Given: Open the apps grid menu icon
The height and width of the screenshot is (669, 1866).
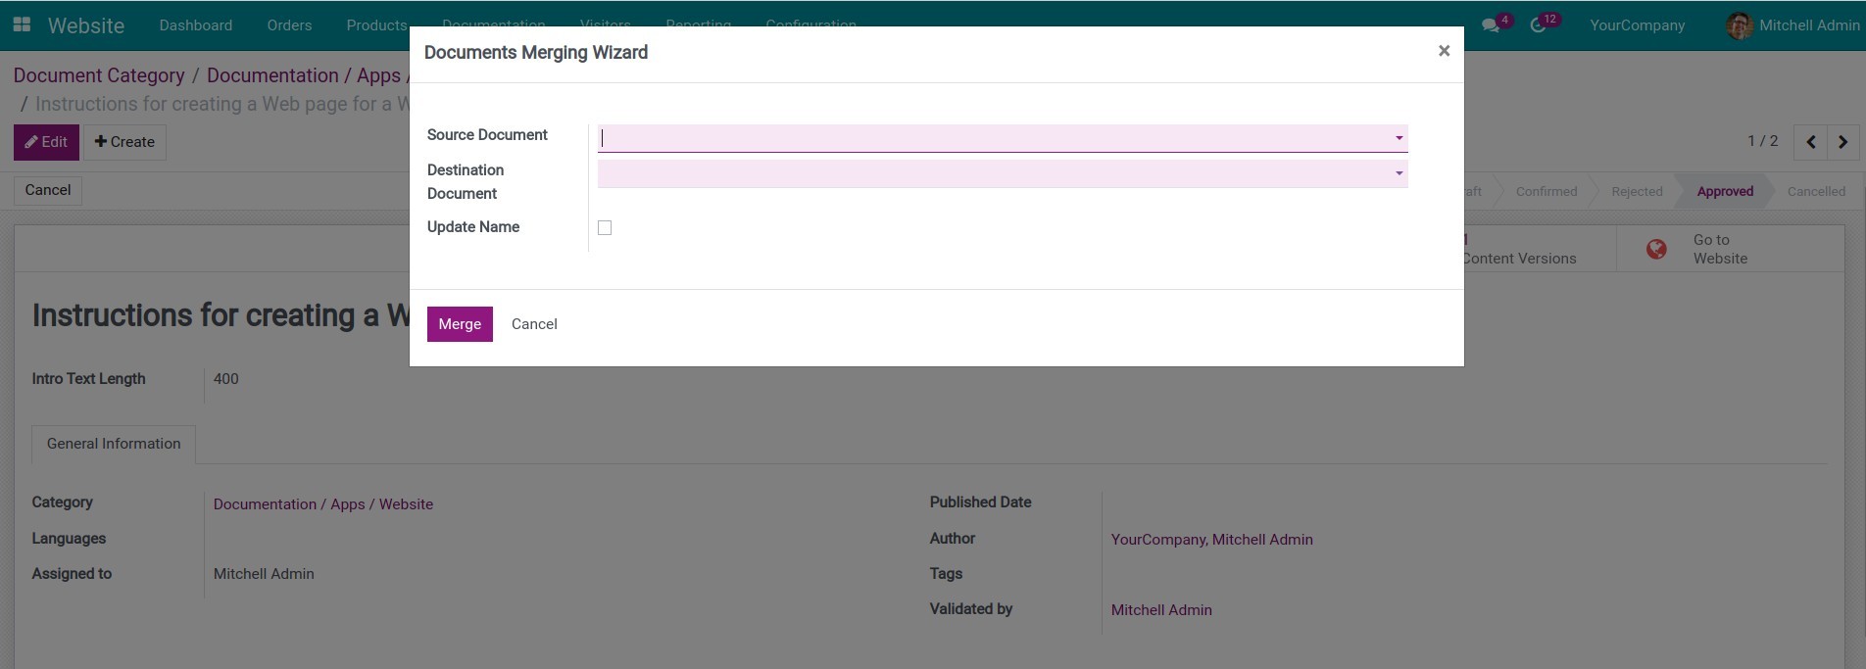Looking at the screenshot, I should [x=22, y=24].
